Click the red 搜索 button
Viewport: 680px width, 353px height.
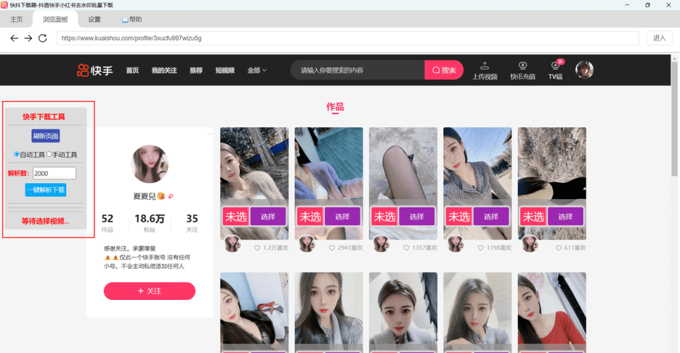444,70
